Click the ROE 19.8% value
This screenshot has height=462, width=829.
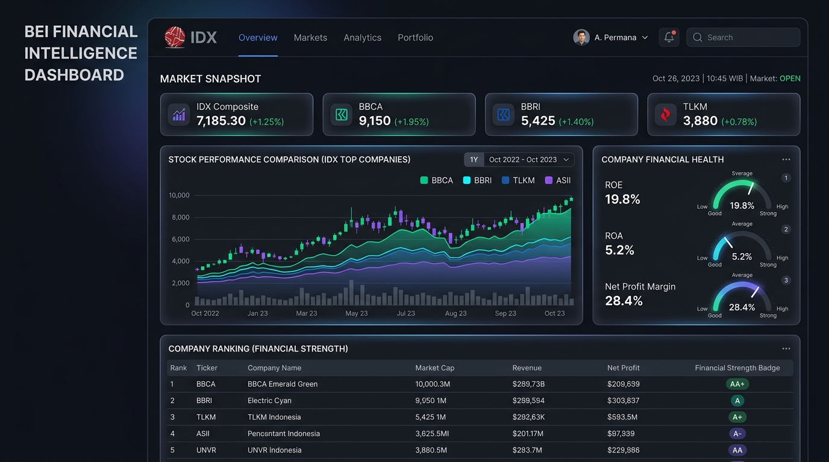(622, 199)
